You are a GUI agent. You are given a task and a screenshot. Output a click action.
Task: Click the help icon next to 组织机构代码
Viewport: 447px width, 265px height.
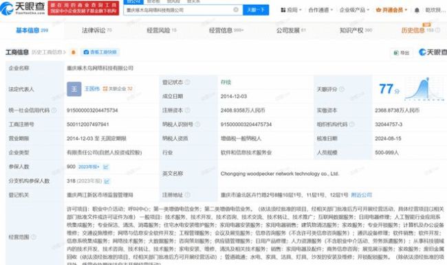[352, 124]
